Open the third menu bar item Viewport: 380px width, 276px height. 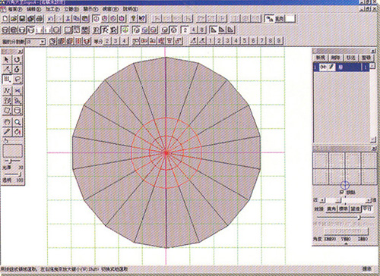click(x=52, y=9)
